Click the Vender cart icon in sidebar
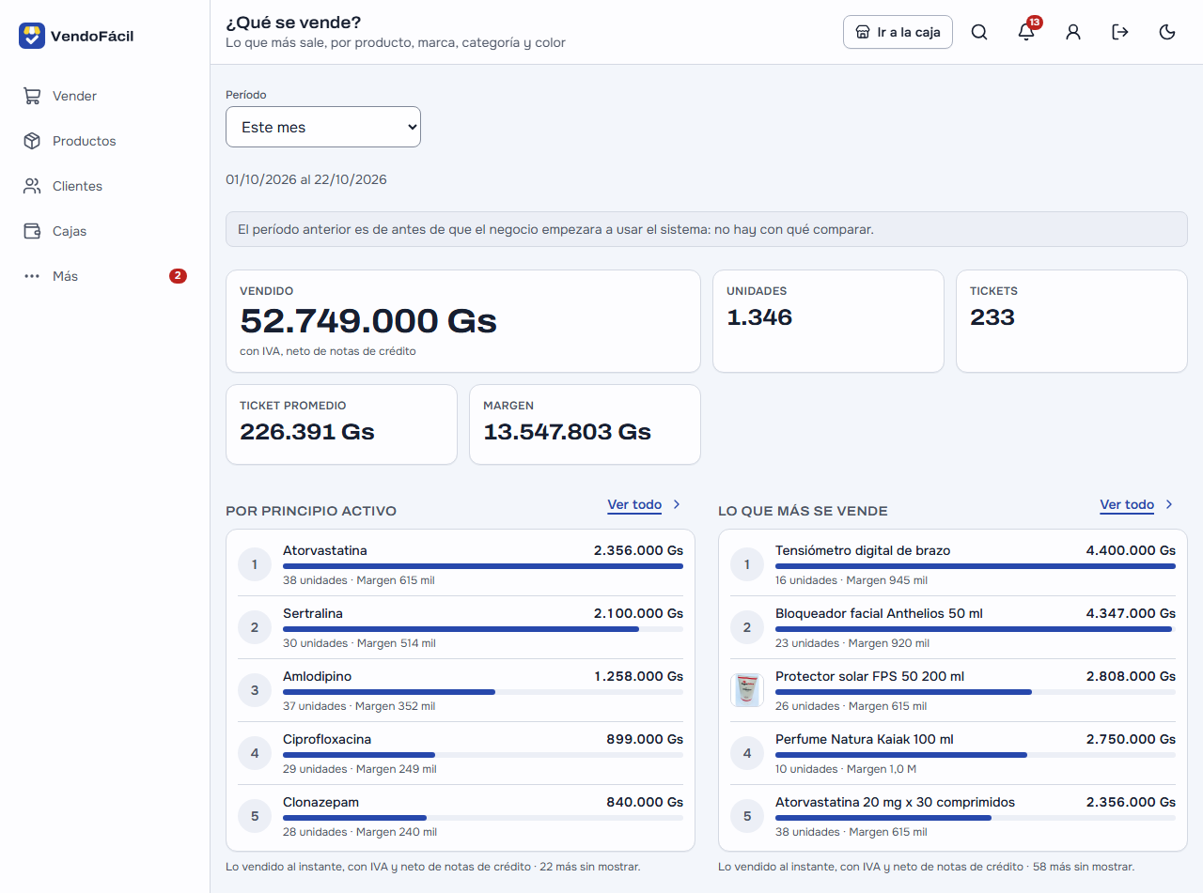1203x893 pixels. tap(32, 96)
